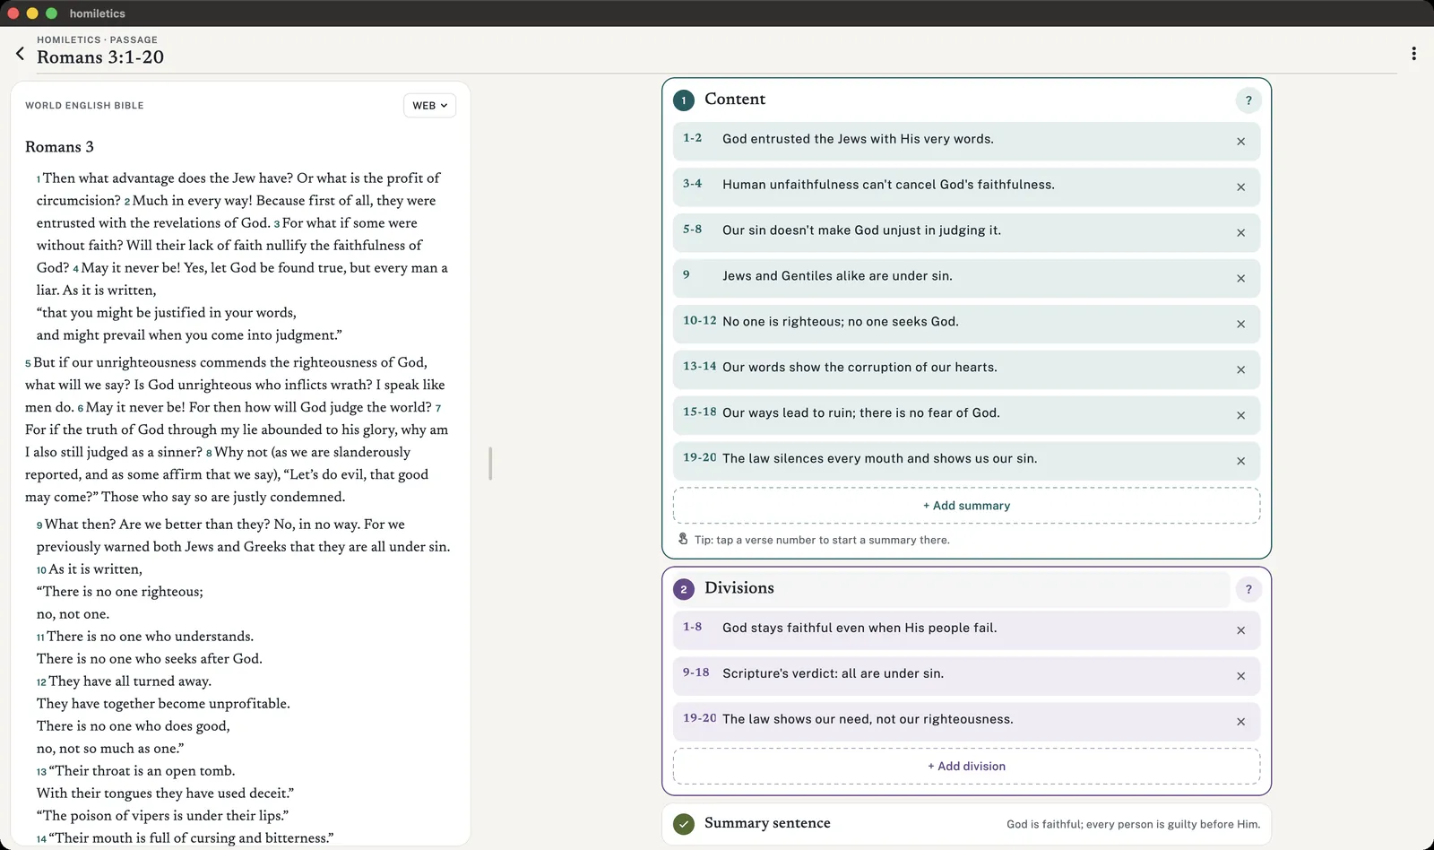The image size is (1434, 850).
Task: Click the verse range label 1-8 in Divisions
Action: point(693,628)
